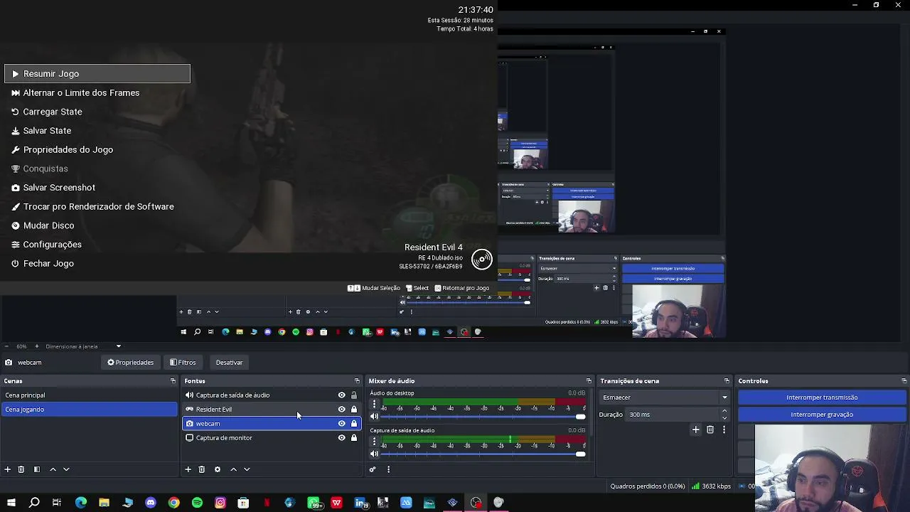Decrease transition duration with down arrow
Screen dimensions: 910x512
point(724,418)
